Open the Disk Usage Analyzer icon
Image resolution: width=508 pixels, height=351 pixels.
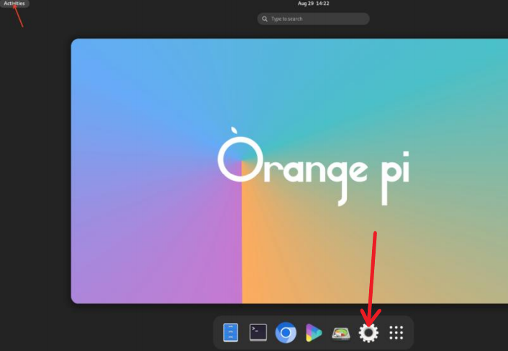tap(341, 332)
